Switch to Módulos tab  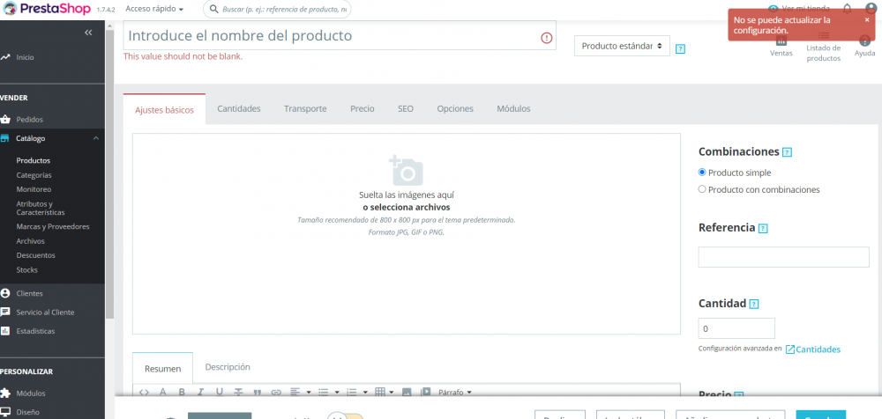pos(513,109)
